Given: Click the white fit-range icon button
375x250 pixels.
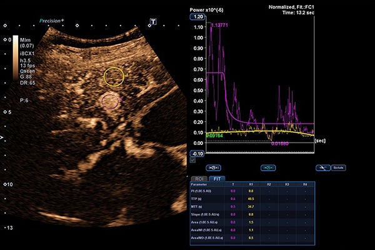Looking at the screenshot, I should [x=213, y=167].
